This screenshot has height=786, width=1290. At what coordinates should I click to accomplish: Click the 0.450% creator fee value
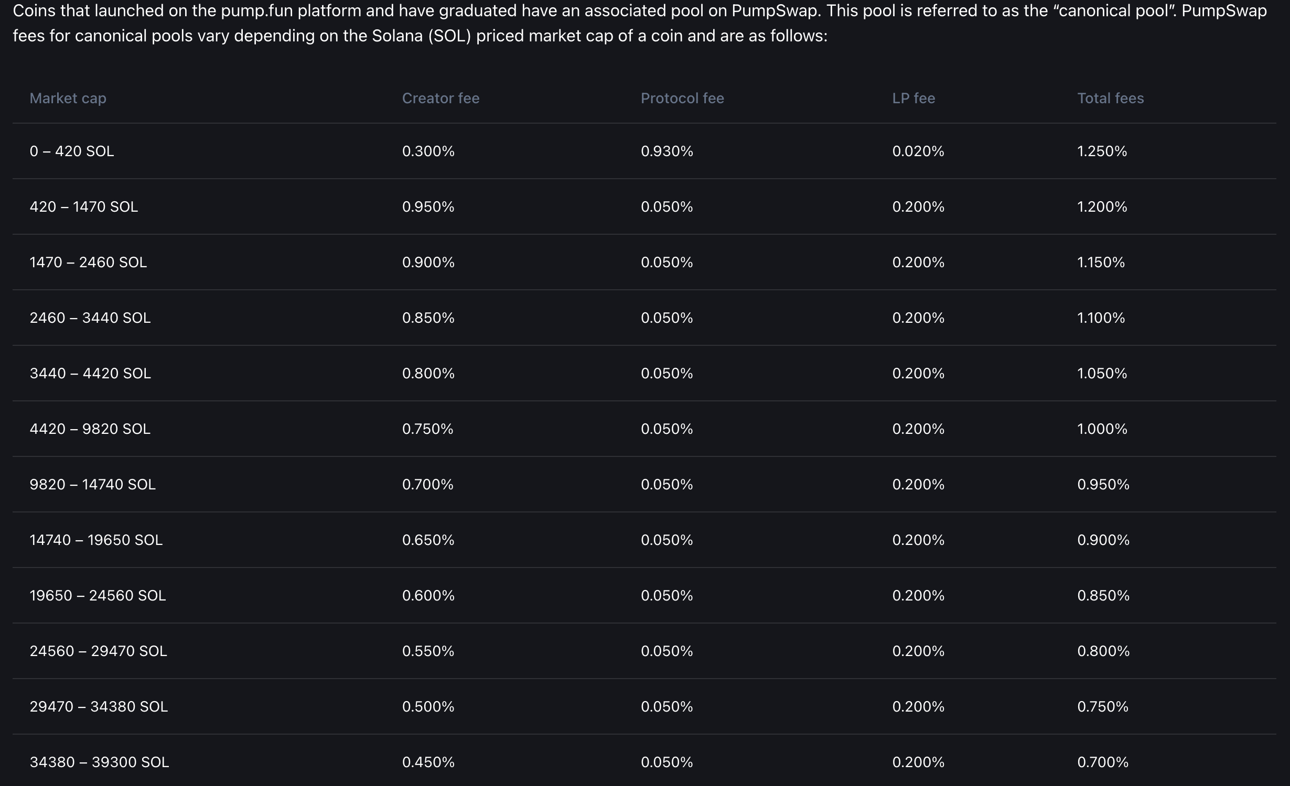pyautogui.click(x=428, y=762)
